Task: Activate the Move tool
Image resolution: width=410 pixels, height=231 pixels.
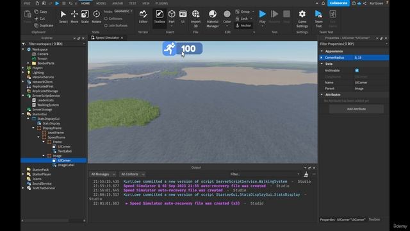Action: coord(74,17)
